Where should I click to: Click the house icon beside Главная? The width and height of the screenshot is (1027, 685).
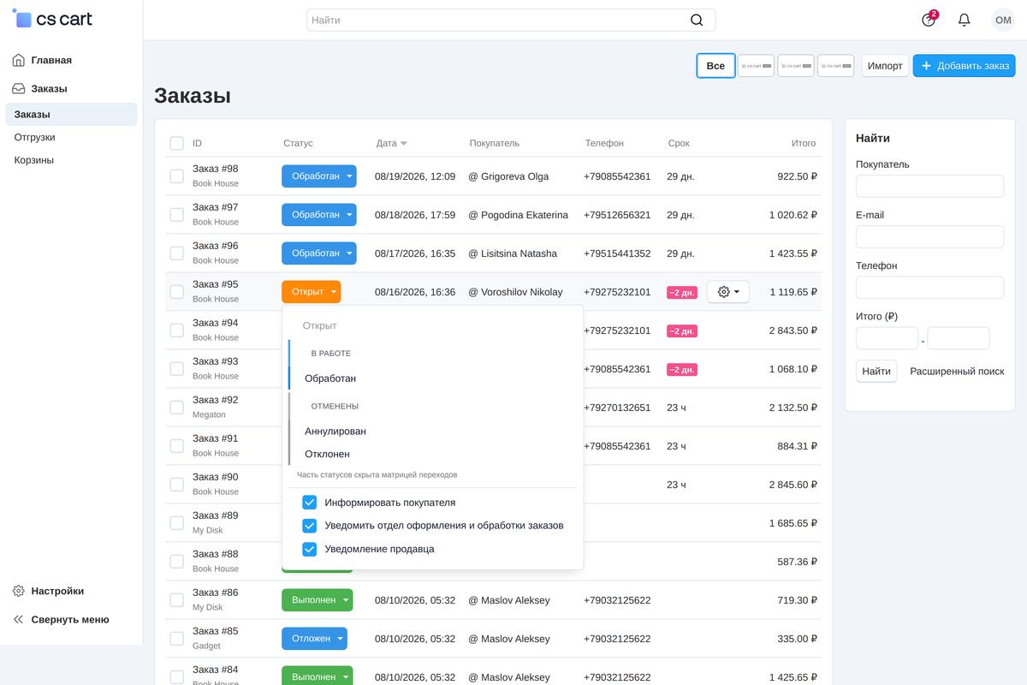(x=18, y=60)
